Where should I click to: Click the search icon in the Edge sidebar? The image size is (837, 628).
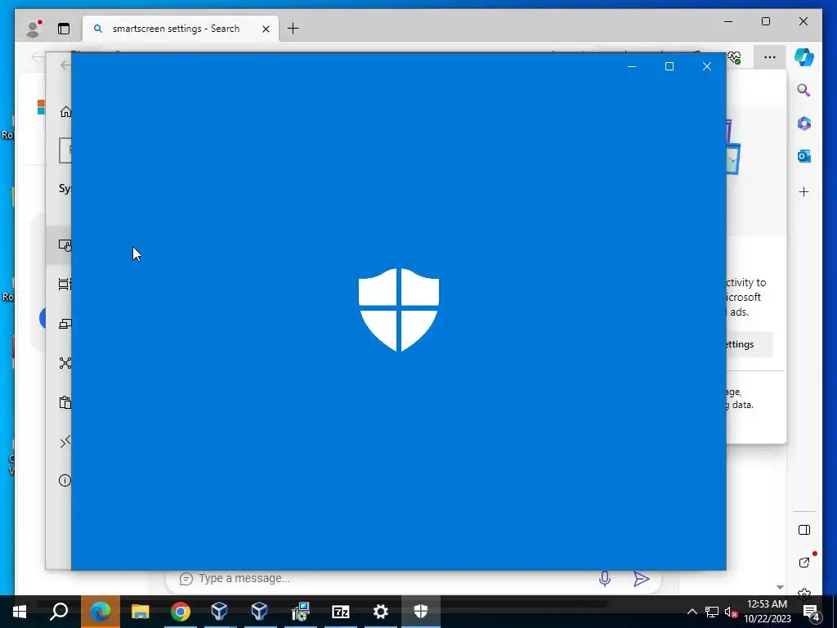(804, 90)
